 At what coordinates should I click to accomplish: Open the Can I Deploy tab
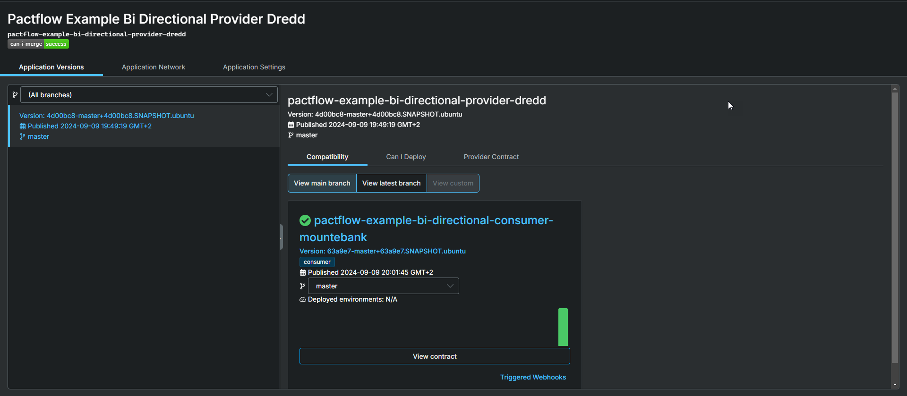point(406,157)
